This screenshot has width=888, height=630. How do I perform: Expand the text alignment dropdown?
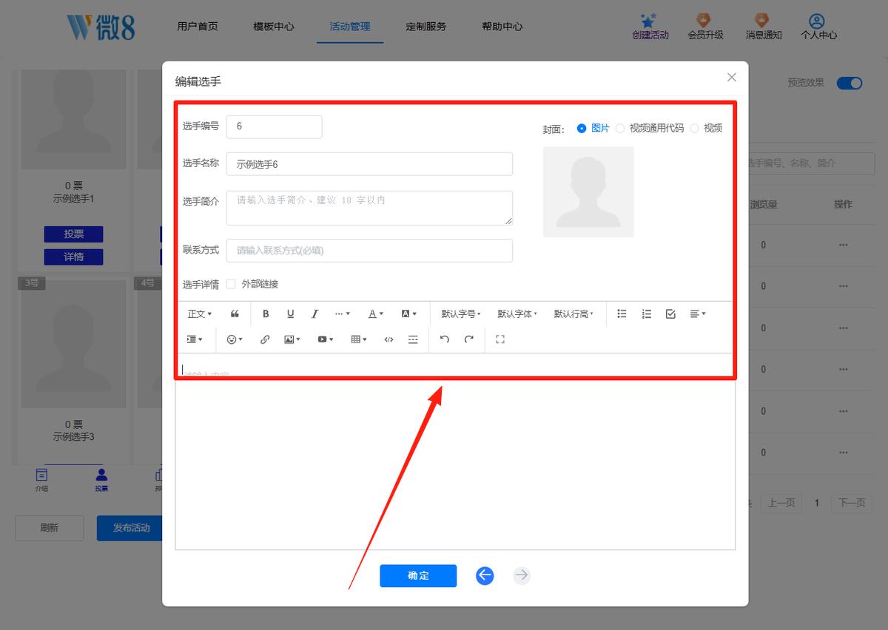point(698,314)
